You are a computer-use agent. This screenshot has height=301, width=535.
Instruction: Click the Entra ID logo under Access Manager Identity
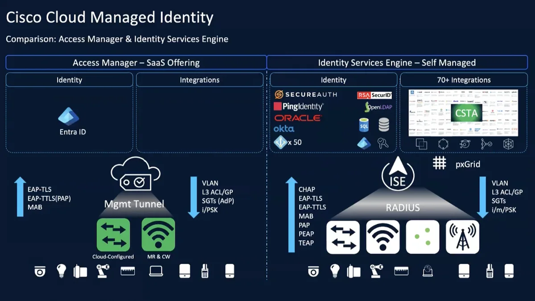(69, 117)
